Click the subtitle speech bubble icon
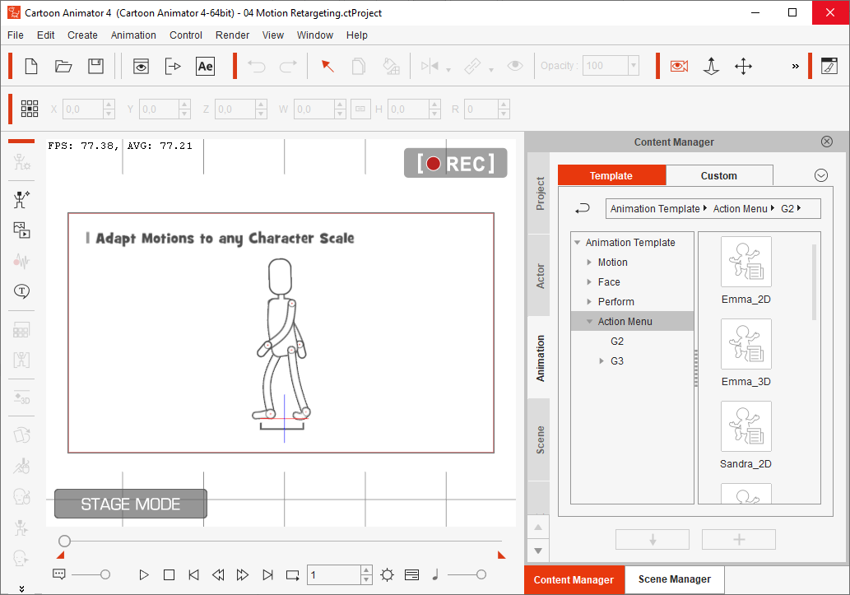 [x=59, y=574]
